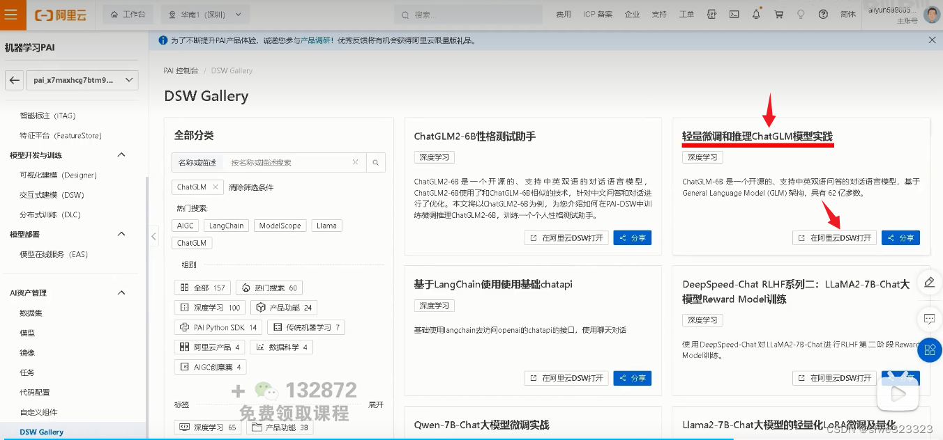Click the top search input box

[468, 14]
